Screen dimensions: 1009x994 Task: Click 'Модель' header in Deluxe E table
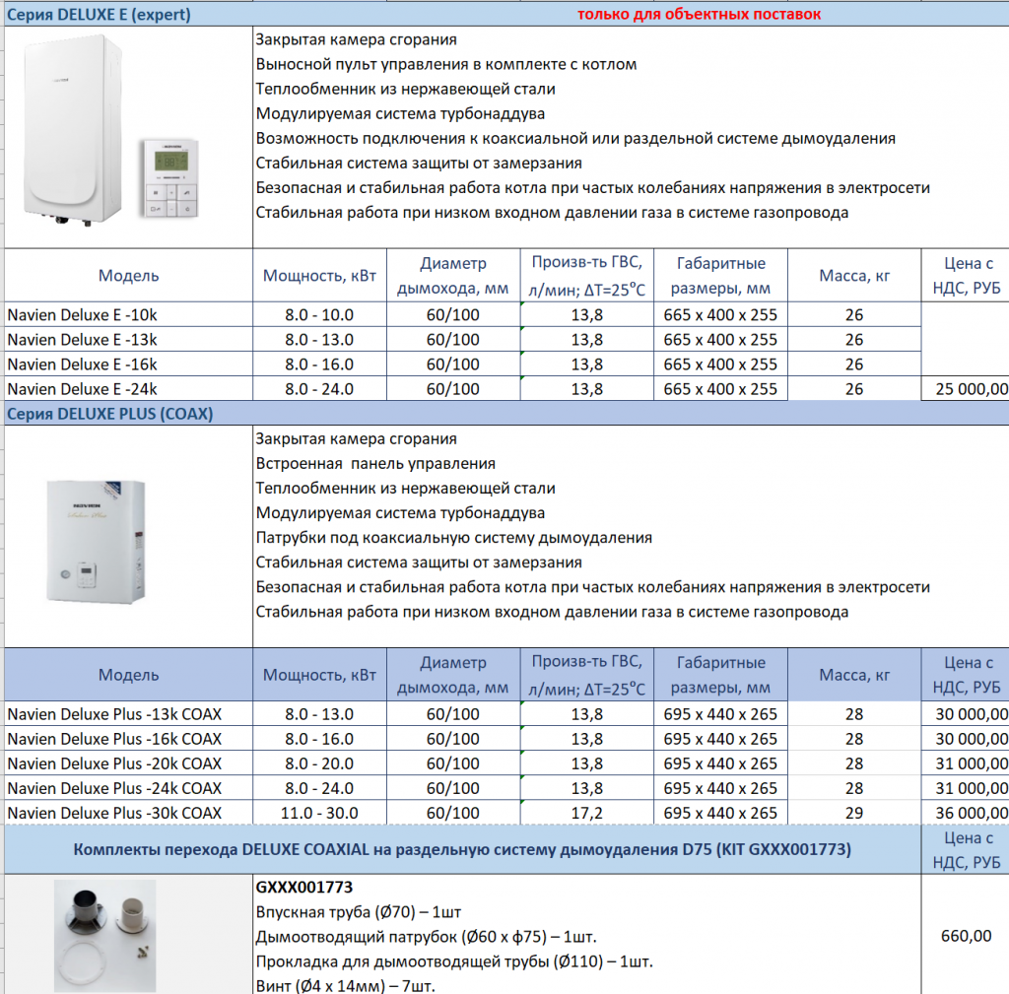click(129, 276)
